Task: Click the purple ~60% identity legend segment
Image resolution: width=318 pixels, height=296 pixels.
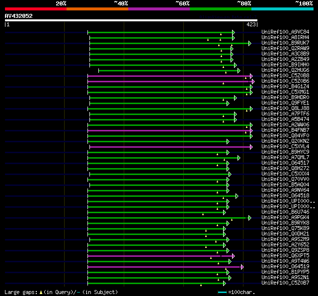Action: coord(159,9)
